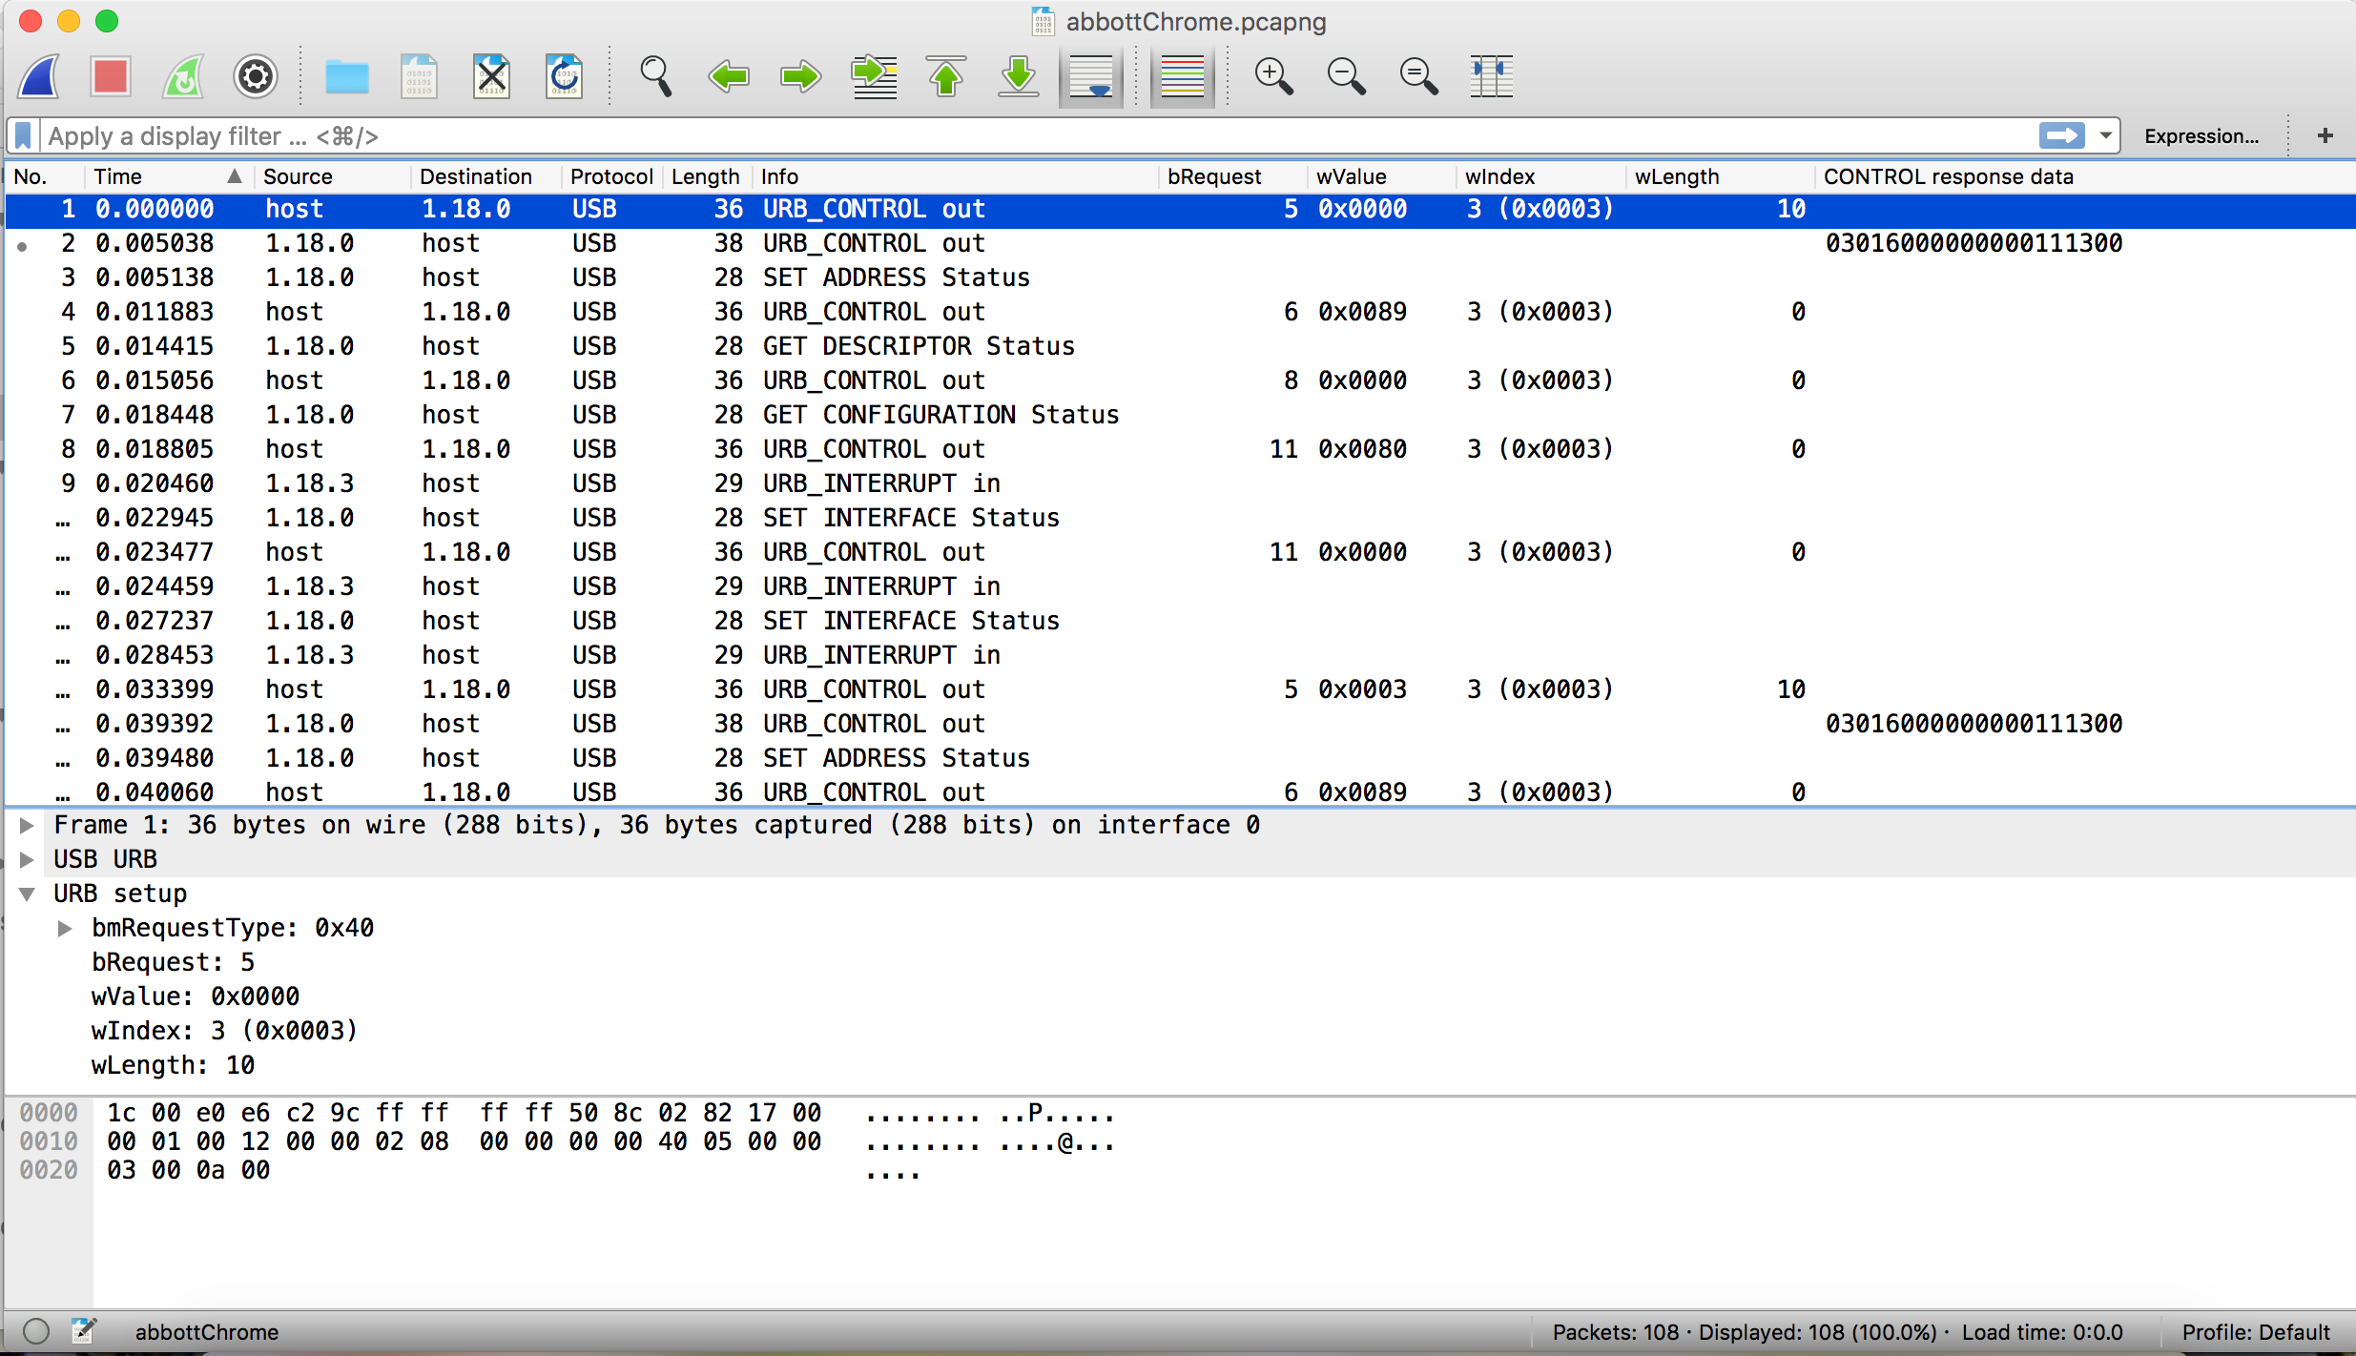Click hex offset 0010 in bytes pane

pyautogui.click(x=49, y=1141)
